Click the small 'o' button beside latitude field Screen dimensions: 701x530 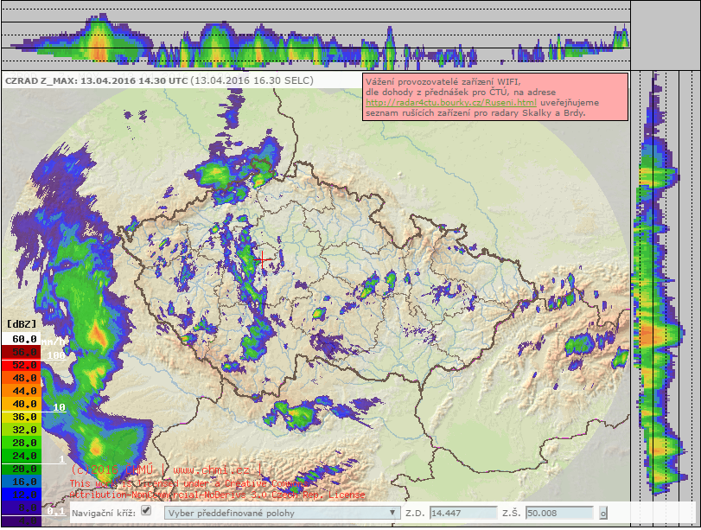[603, 513]
